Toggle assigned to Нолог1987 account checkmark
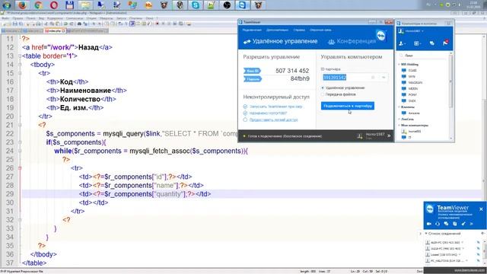487x274 pixels. [245, 113]
